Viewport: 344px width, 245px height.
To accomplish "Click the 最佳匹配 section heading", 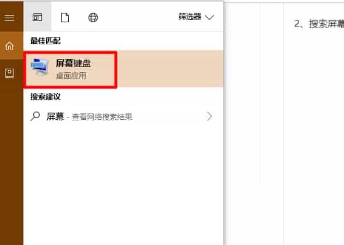I will tap(45, 41).
